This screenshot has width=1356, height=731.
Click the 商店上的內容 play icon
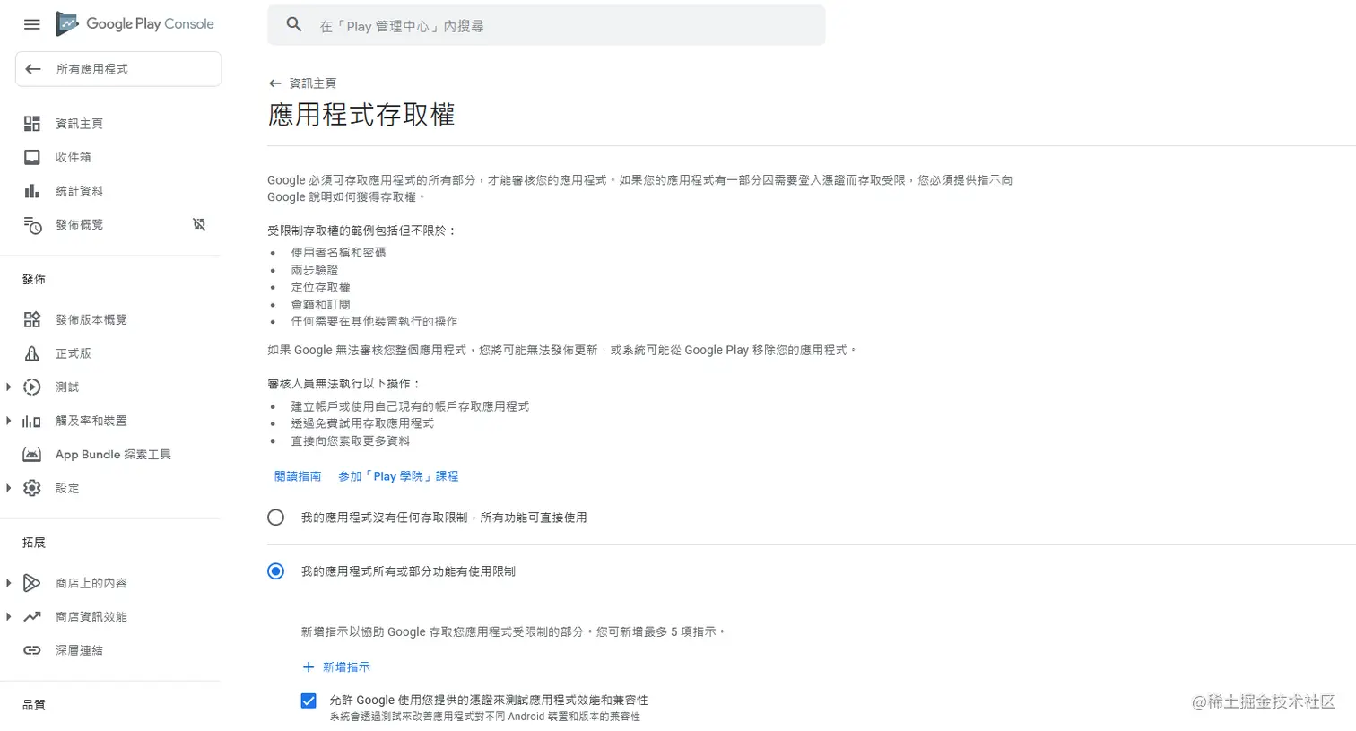point(32,583)
